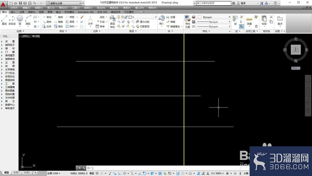
Task: Expand the 绘图 panel title dropdown
Action: tap(21, 31)
